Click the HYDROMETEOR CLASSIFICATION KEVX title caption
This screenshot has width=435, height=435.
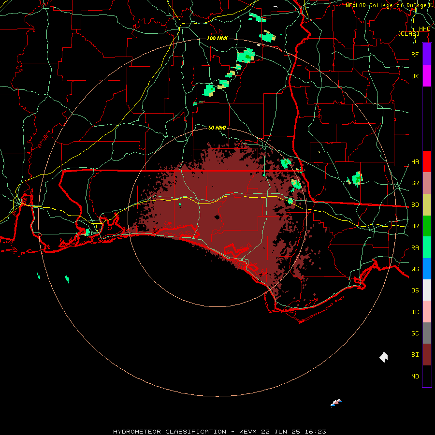point(219,432)
